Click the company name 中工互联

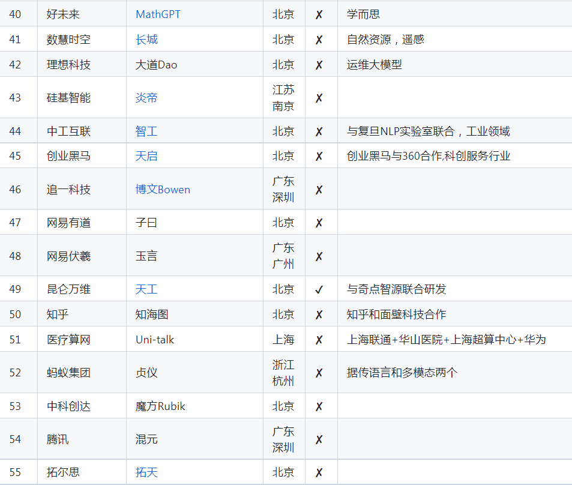(68, 131)
